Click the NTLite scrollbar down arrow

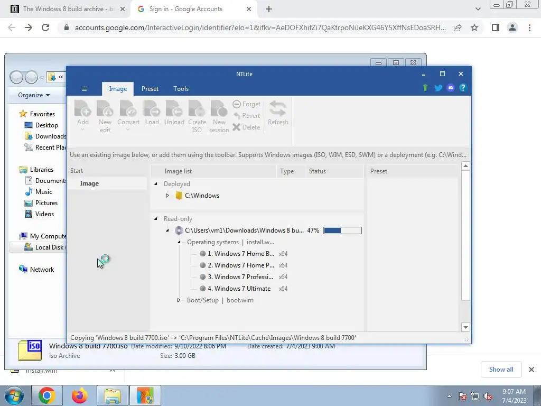click(x=465, y=327)
